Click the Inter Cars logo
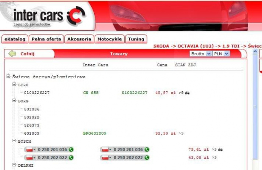This screenshot has width=262, height=170. point(49,16)
